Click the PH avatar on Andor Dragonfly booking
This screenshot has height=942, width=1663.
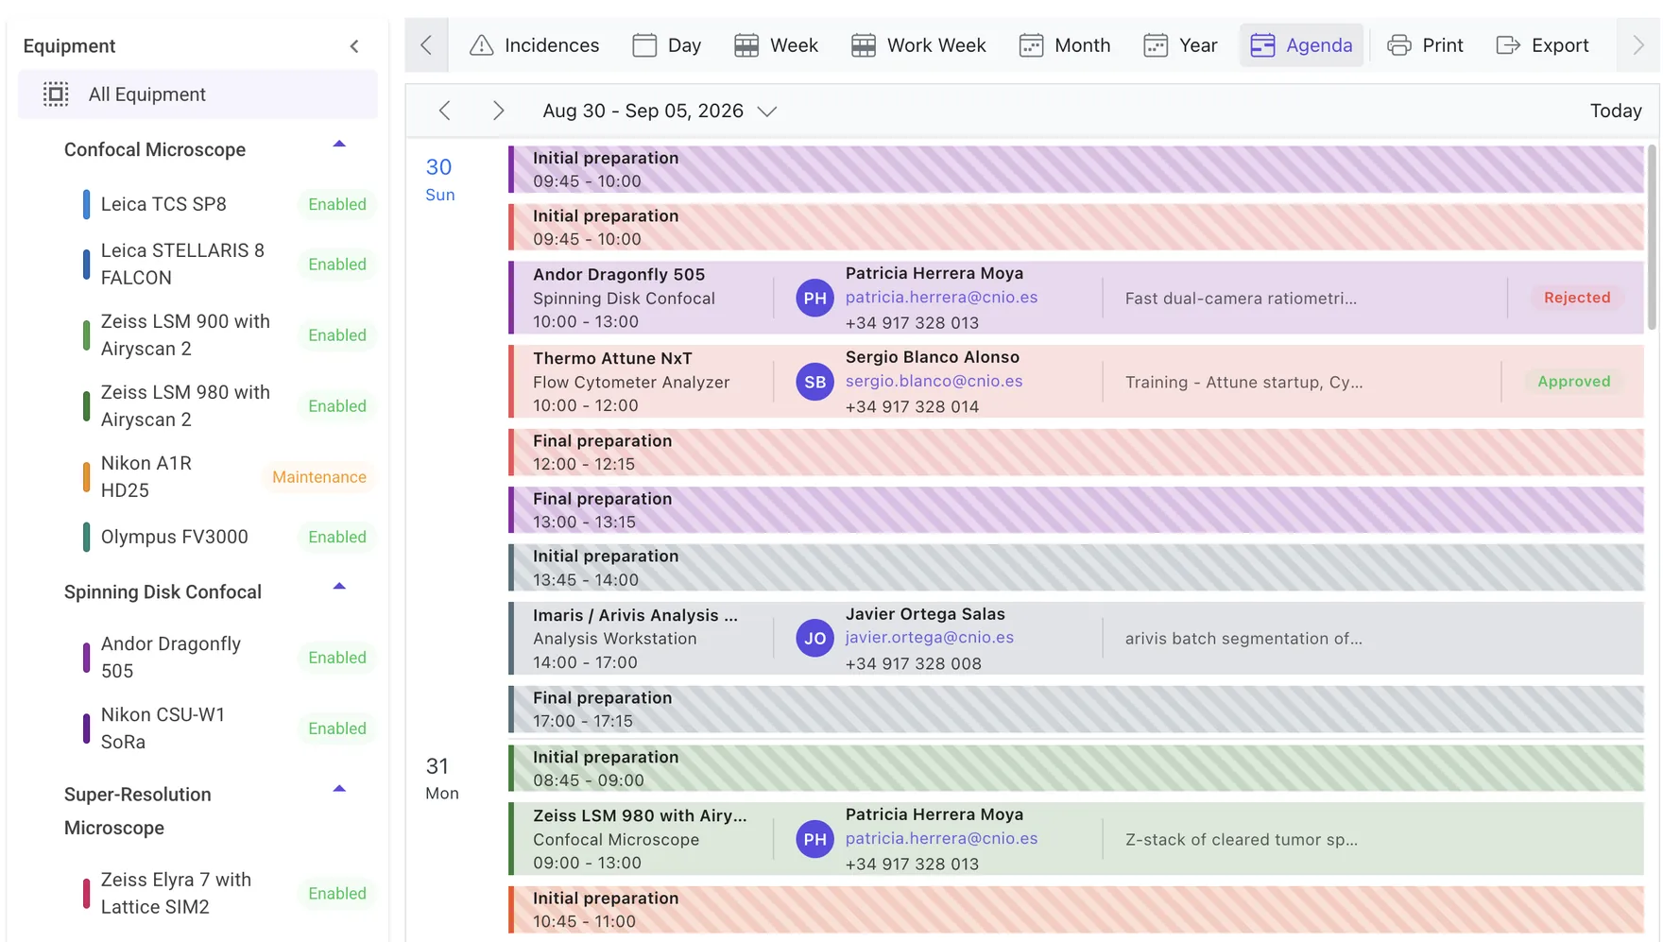[814, 299]
